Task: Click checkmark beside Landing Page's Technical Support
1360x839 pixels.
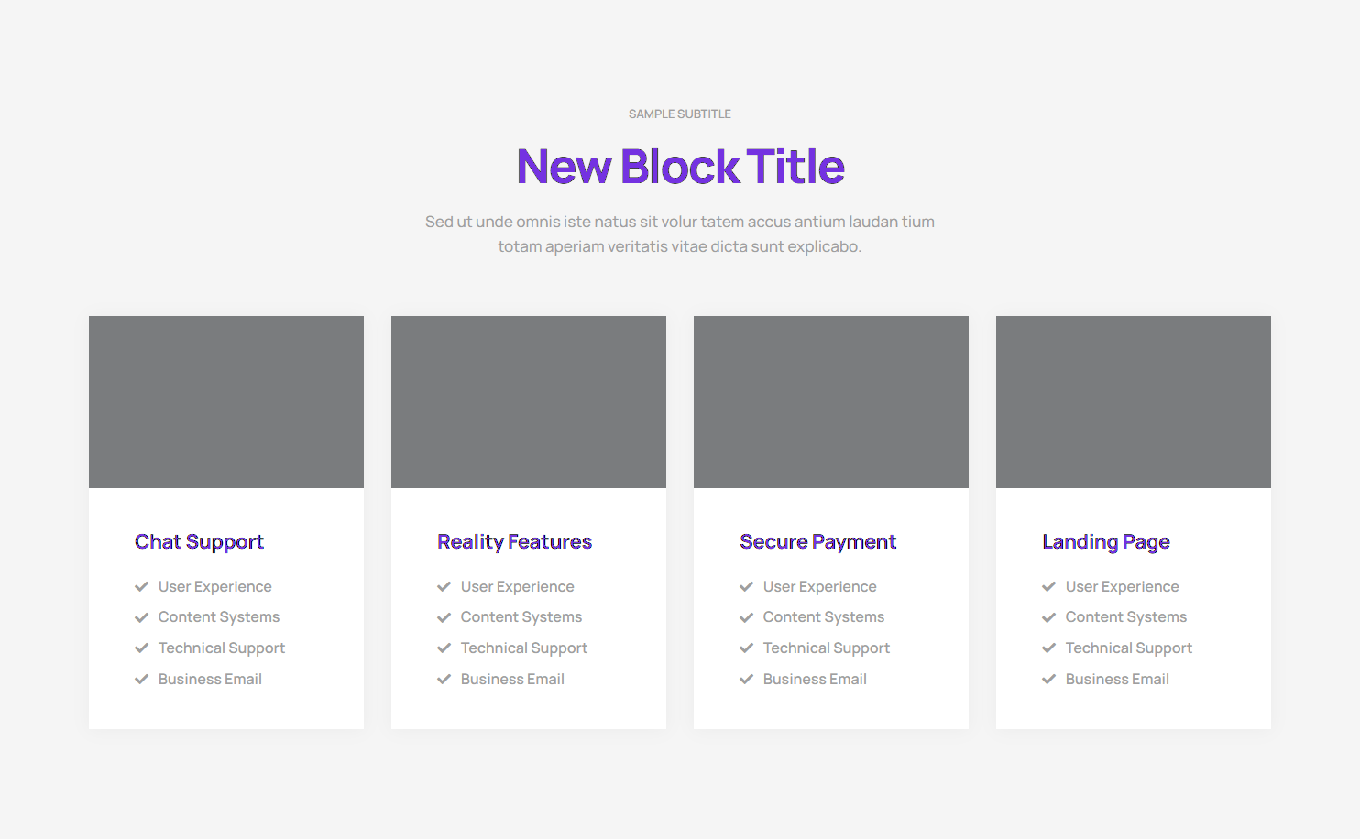Action: tap(1049, 648)
